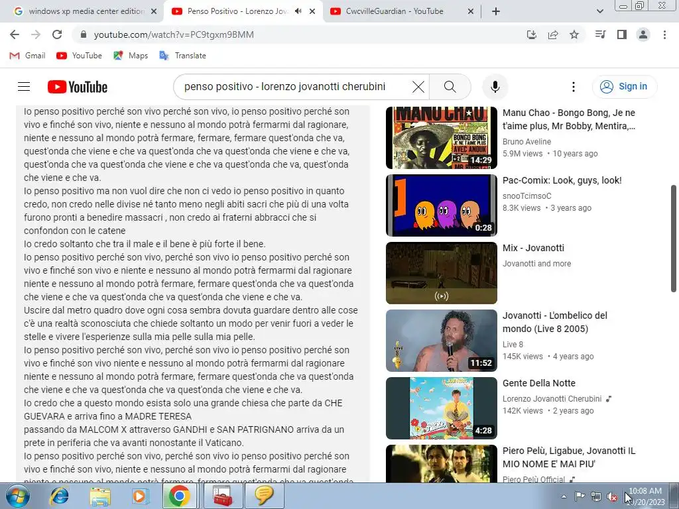The height and width of the screenshot is (509, 679).
Task: Toggle Chrome side panel icon
Action: (x=622, y=34)
